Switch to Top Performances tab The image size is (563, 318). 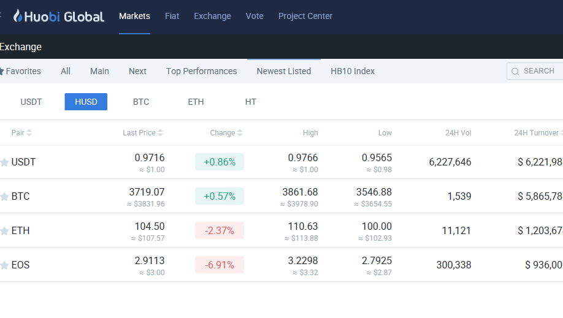click(201, 71)
